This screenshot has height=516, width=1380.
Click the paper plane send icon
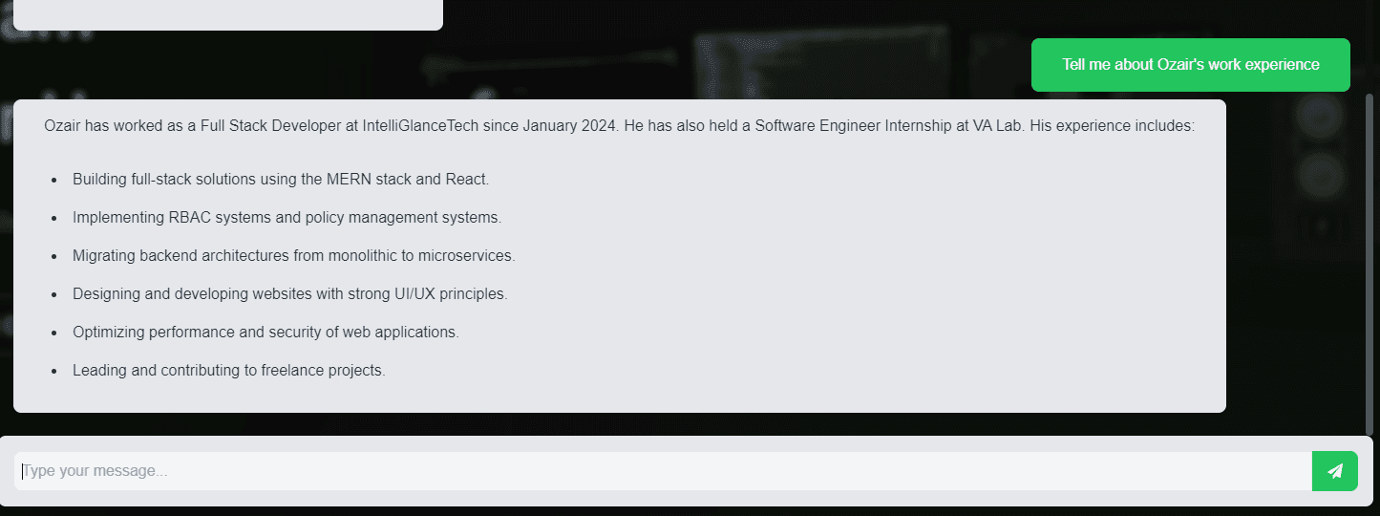(x=1334, y=471)
